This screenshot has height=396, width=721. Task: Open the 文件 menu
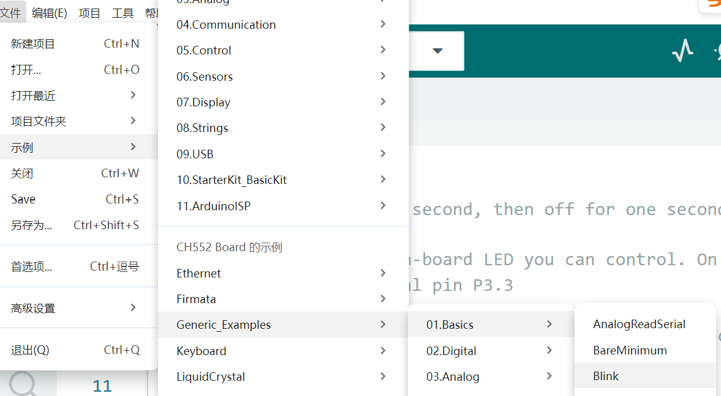[10, 13]
